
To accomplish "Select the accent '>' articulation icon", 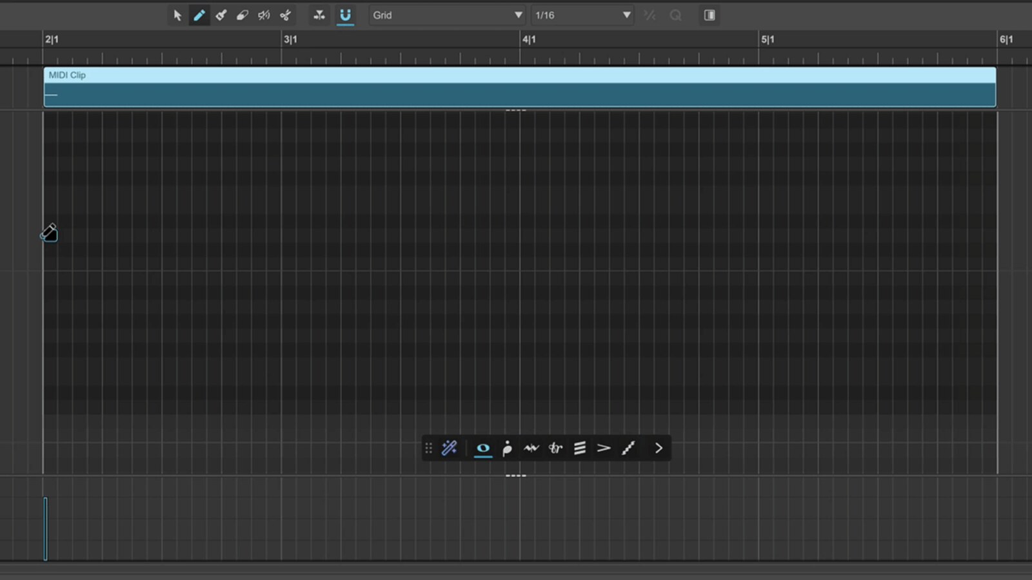I will [x=604, y=448].
